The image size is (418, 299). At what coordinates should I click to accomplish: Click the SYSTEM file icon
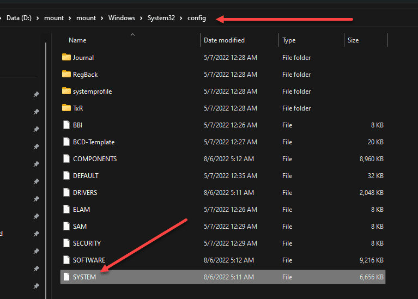(66, 277)
